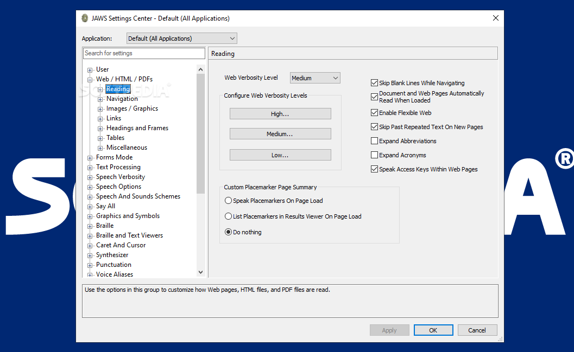Click the JAWS app icon in title bar
The image size is (574, 352).
point(85,18)
